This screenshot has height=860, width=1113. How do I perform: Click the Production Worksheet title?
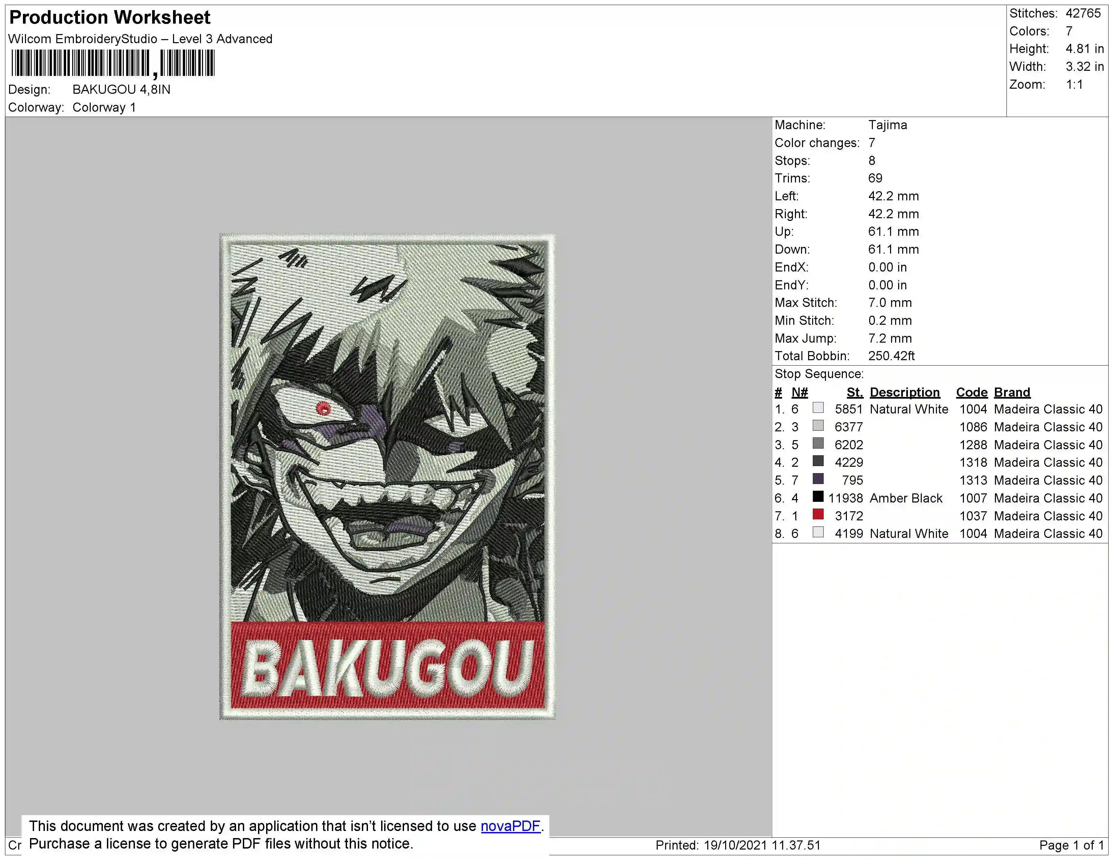point(110,17)
